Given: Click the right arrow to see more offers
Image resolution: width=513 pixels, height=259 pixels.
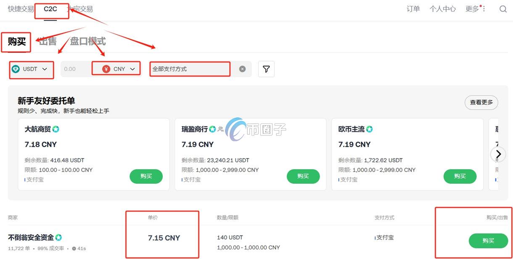Looking at the screenshot, I should tap(498, 154).
